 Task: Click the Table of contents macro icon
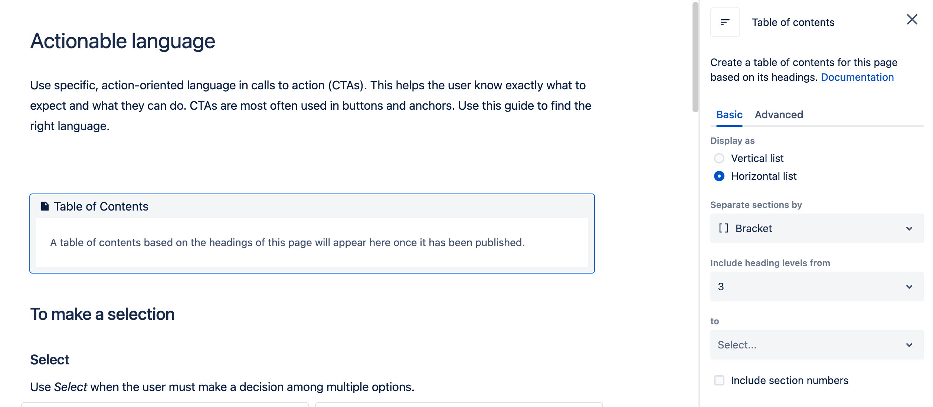click(725, 22)
